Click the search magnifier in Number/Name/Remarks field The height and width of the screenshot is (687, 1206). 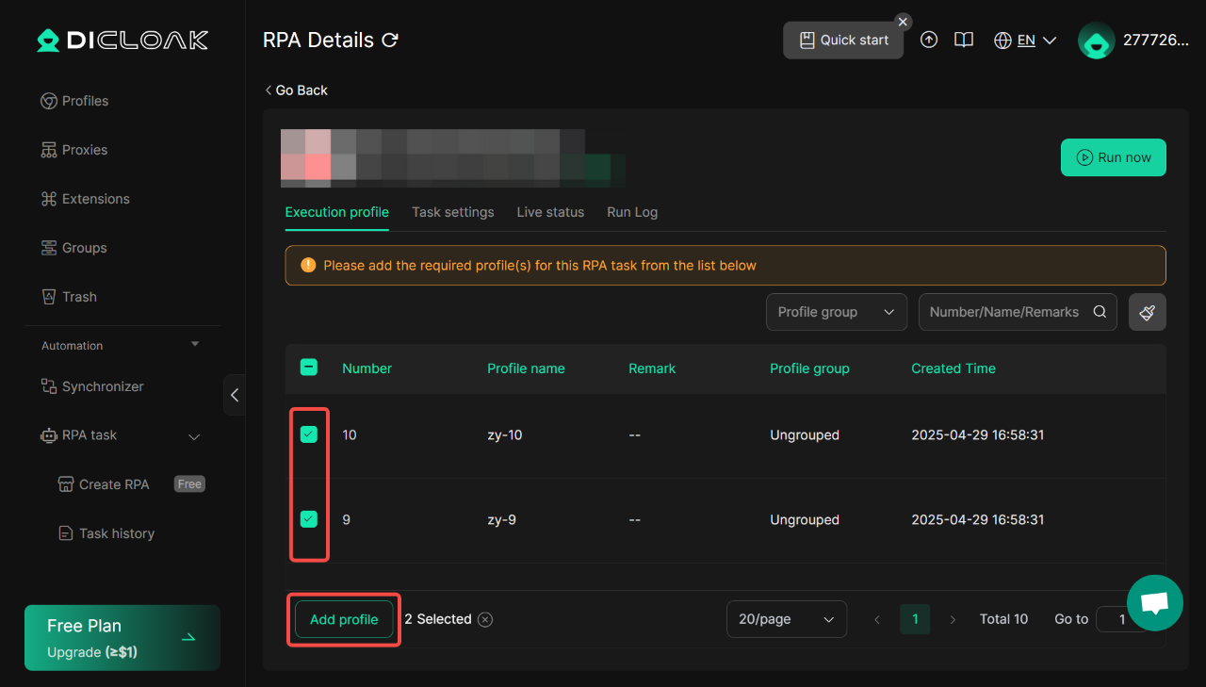[1100, 312]
